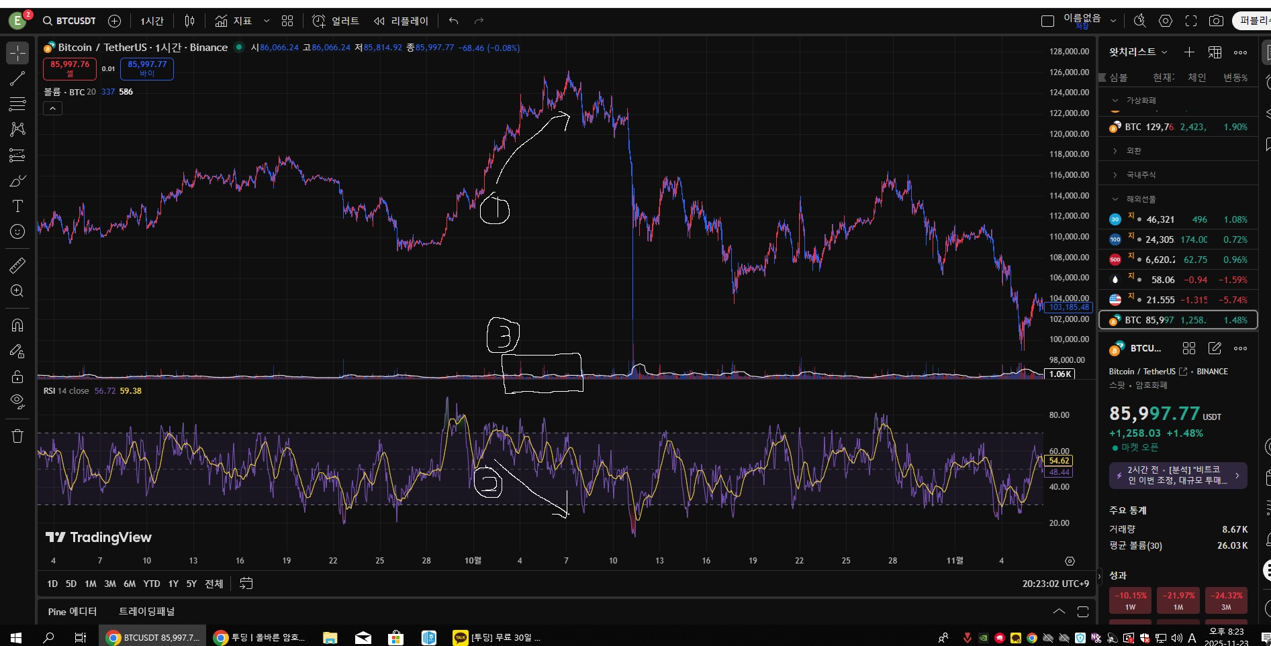This screenshot has height=646, width=1271.
Task: Open the emoji icons tool
Action: pyautogui.click(x=17, y=231)
